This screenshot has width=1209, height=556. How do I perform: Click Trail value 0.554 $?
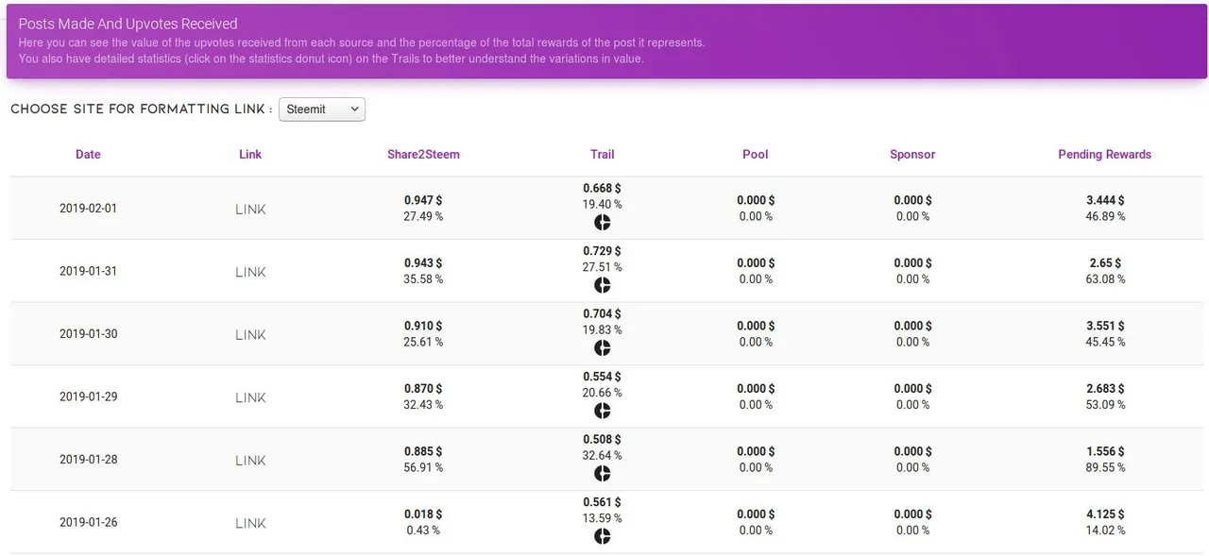point(603,377)
